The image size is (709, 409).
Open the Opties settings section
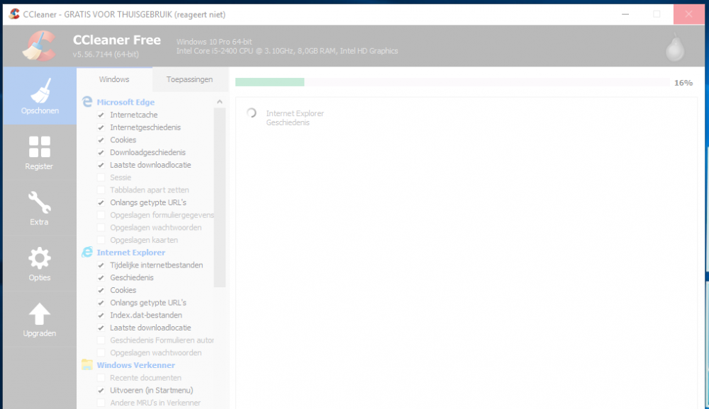[x=39, y=264]
